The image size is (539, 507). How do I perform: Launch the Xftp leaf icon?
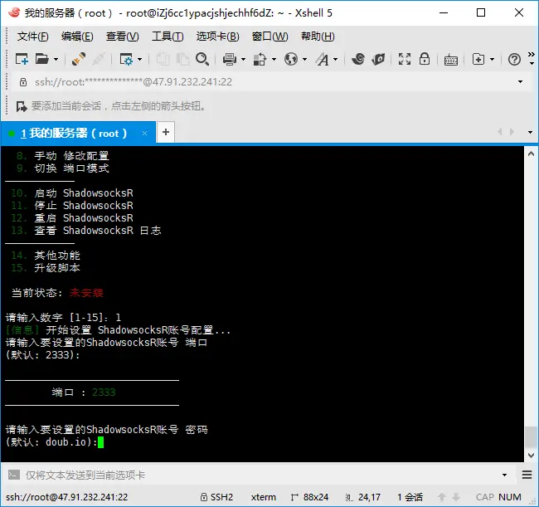378,59
